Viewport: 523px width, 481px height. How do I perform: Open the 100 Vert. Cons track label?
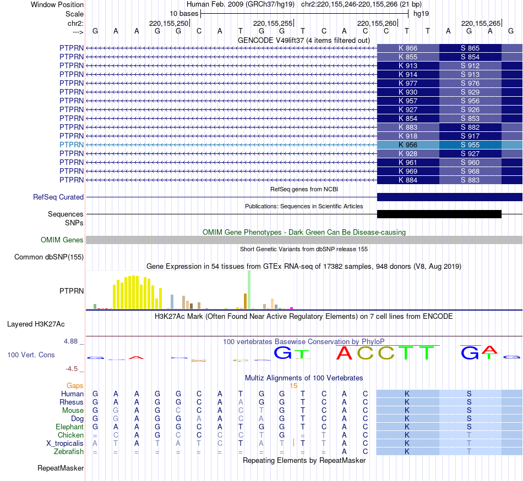pyautogui.click(x=31, y=355)
